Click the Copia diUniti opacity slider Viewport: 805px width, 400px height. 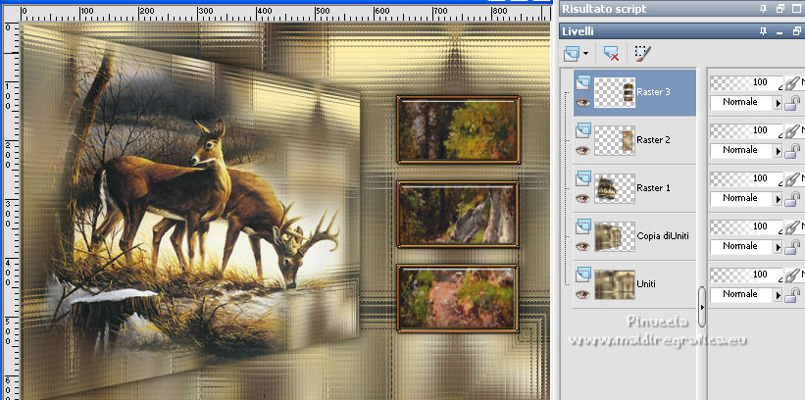pyautogui.click(x=747, y=225)
